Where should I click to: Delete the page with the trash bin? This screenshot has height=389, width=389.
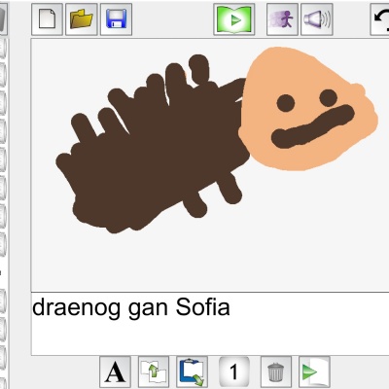click(276, 372)
